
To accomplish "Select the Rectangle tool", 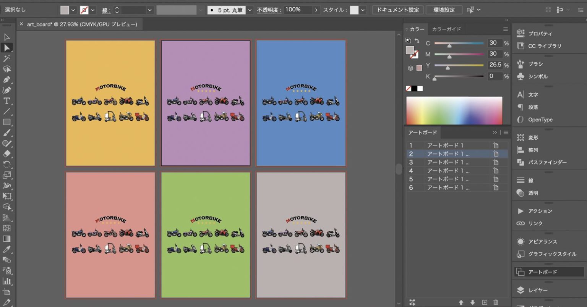I will (x=6, y=122).
